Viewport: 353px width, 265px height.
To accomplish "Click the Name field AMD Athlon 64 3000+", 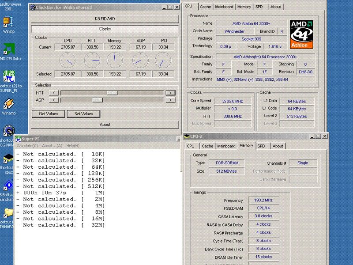I will pyautogui.click(x=251, y=23).
